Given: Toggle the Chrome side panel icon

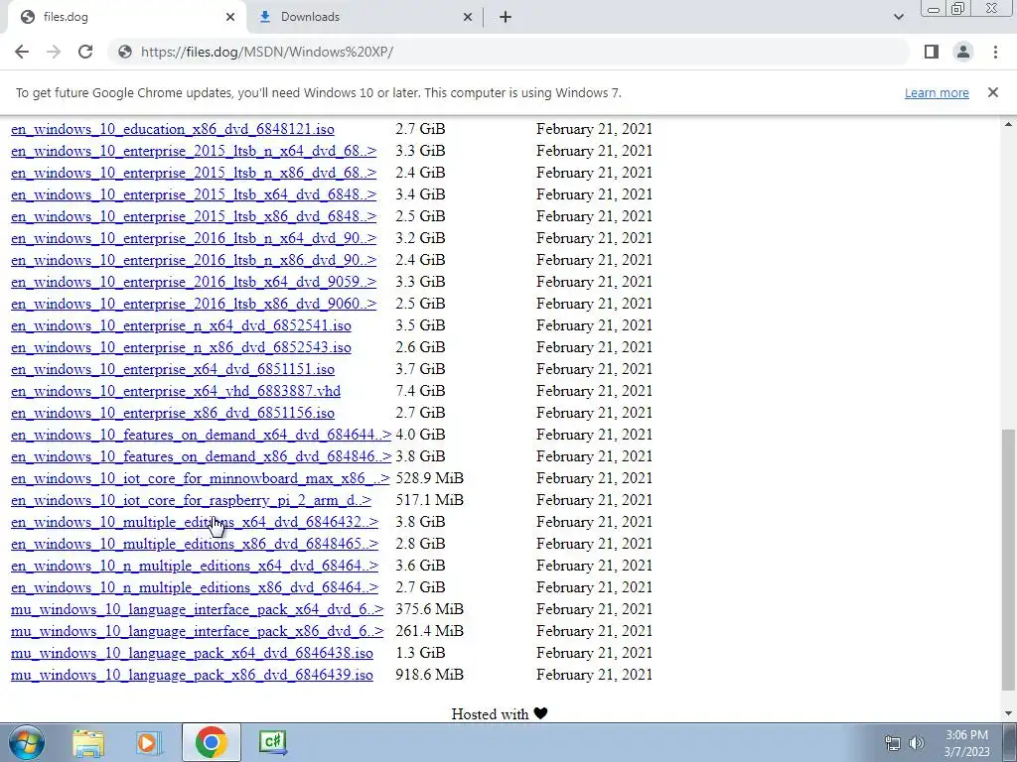Looking at the screenshot, I should (x=932, y=52).
